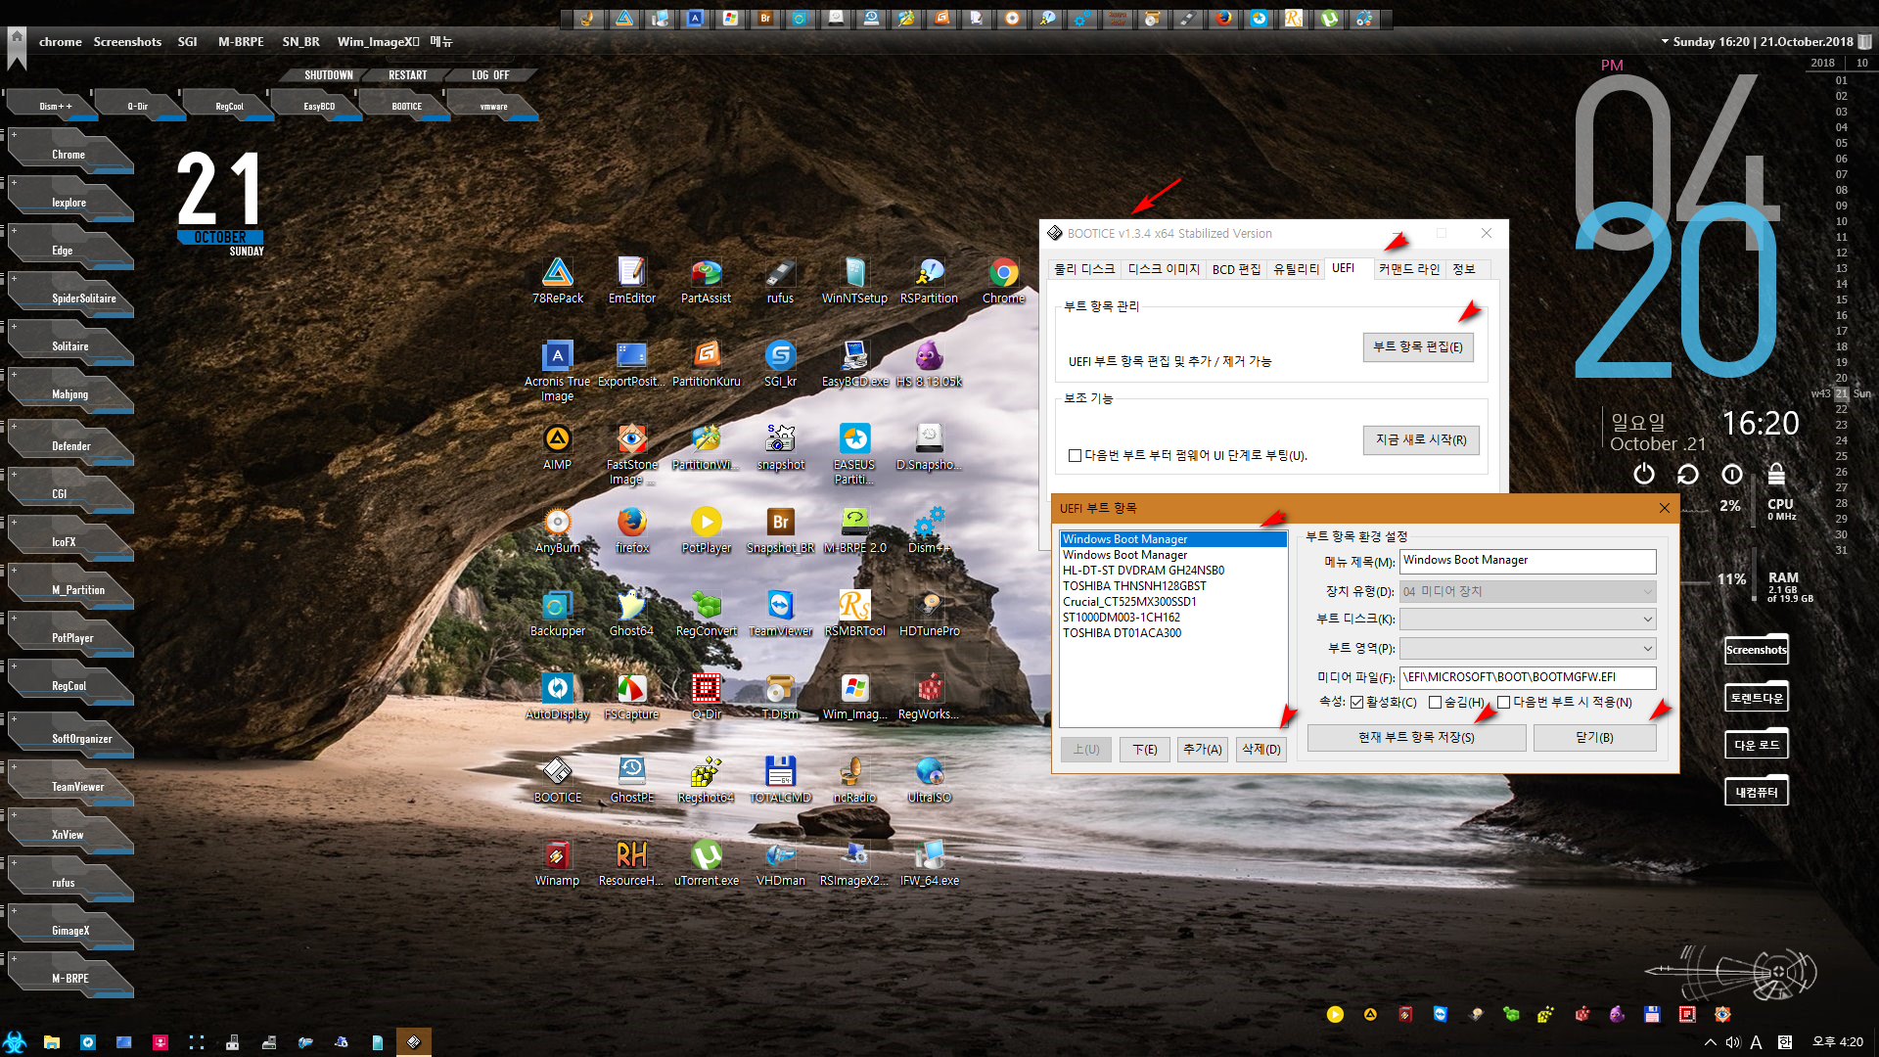Click the RESTART skin menu item
This screenshot has height=1057, width=1879.
click(407, 75)
